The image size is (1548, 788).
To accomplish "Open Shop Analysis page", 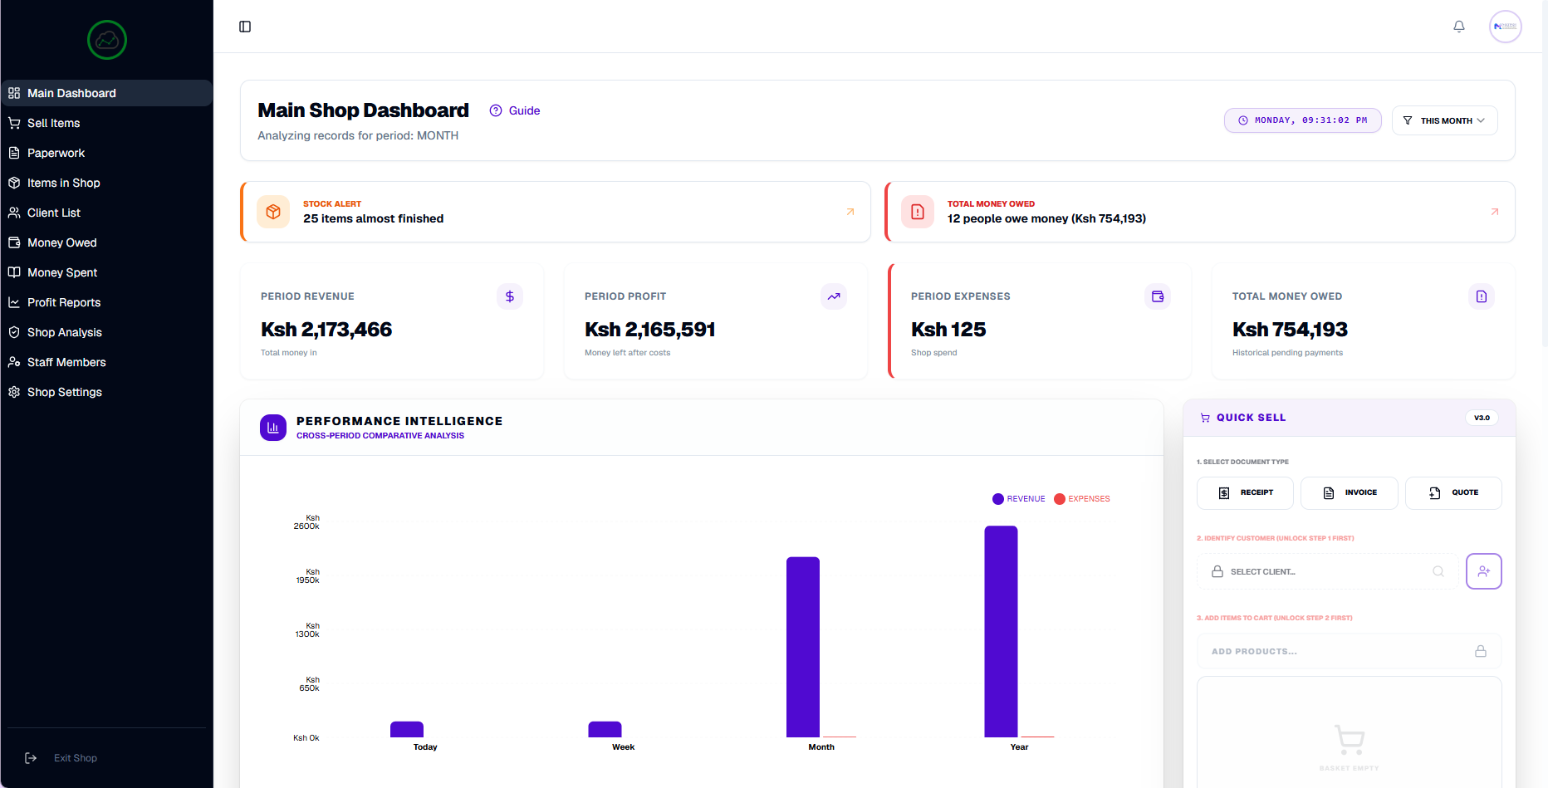I will [x=107, y=332].
